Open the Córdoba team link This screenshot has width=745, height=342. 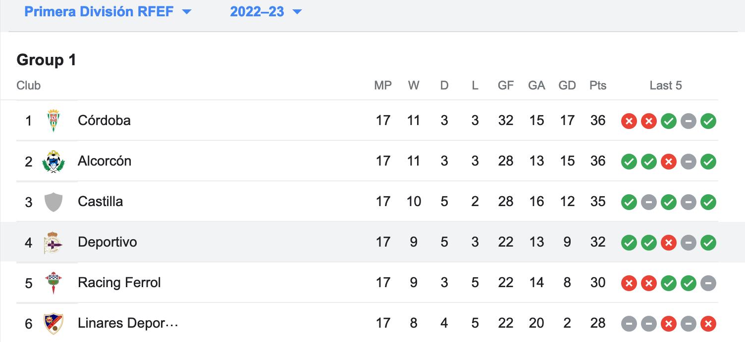(104, 121)
